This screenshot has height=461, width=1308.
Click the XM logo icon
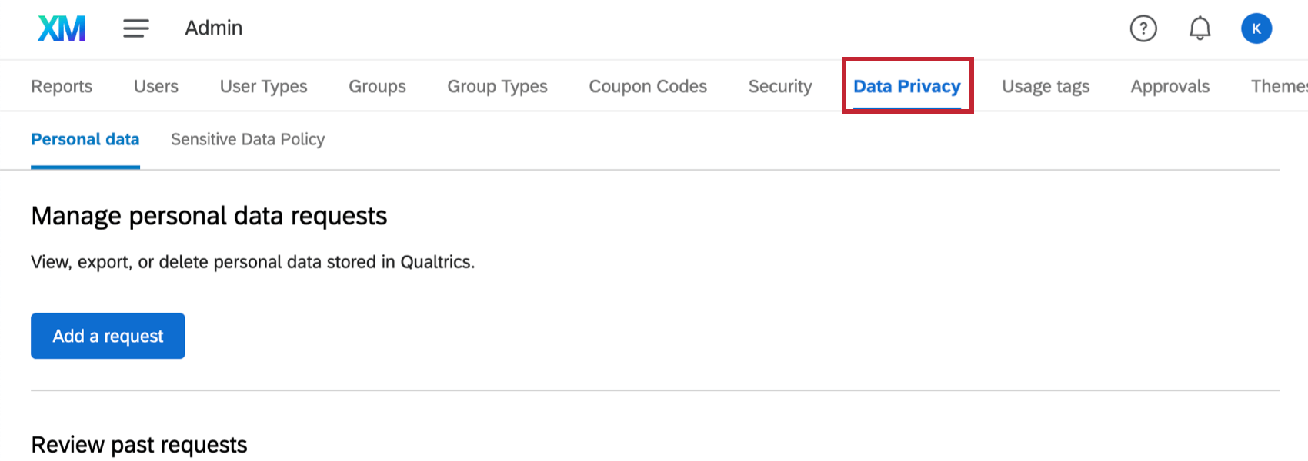pyautogui.click(x=62, y=28)
